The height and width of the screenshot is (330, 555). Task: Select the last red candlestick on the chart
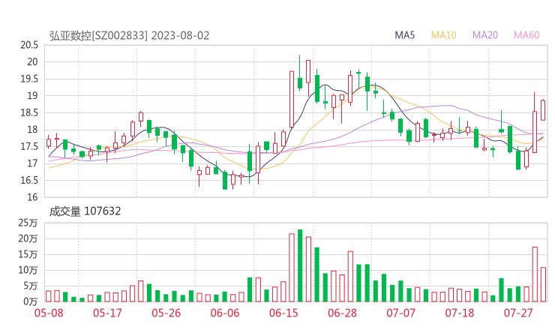tap(543, 110)
